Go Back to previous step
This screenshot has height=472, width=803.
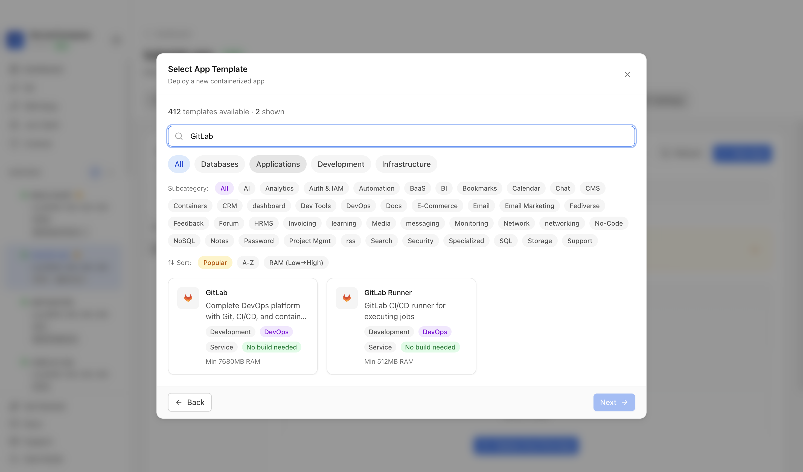tap(190, 402)
